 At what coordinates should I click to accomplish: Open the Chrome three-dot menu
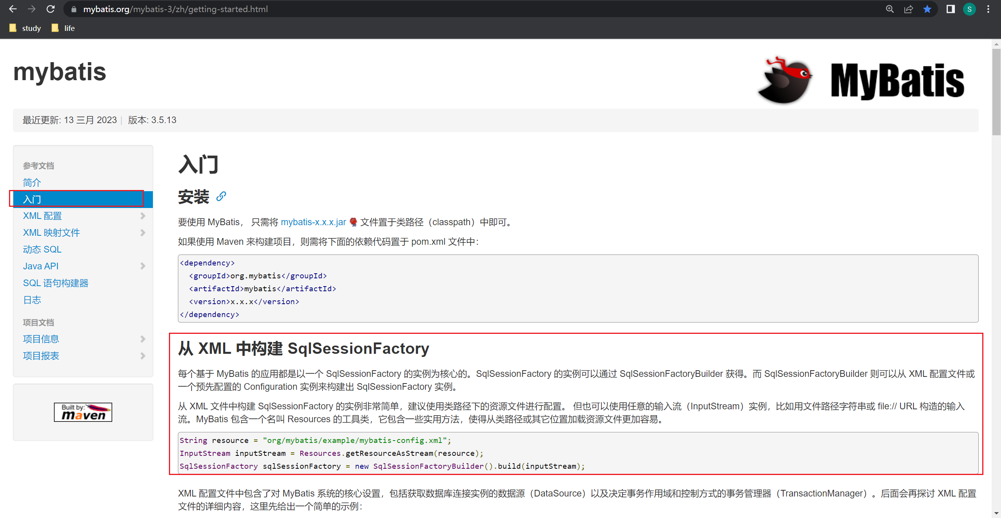click(988, 9)
